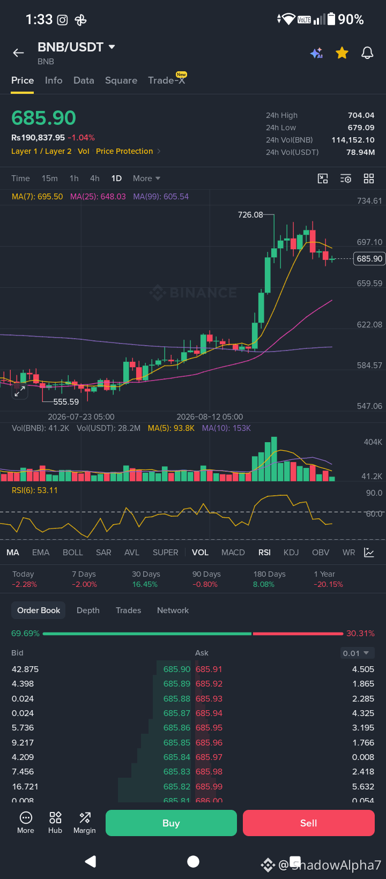Switch to the Price tab
This screenshot has height=879, width=386.
[x=23, y=80]
